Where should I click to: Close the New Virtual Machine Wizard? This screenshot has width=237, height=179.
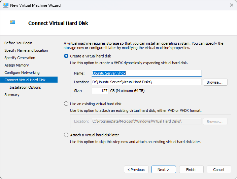[231, 5]
